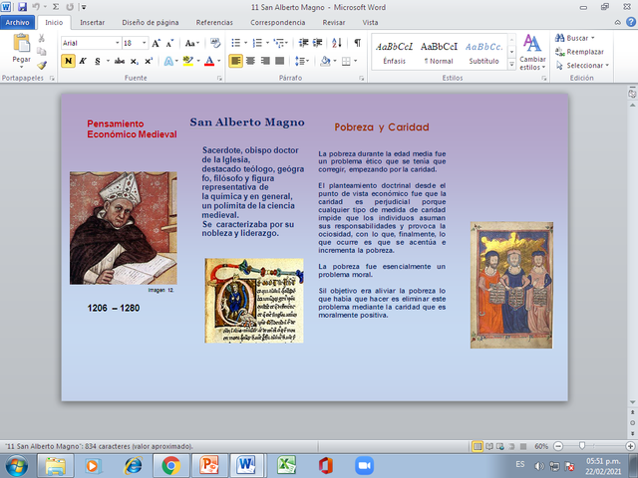Click the Bullets list icon
Viewport: 638px width, 478px height.
pyautogui.click(x=235, y=43)
